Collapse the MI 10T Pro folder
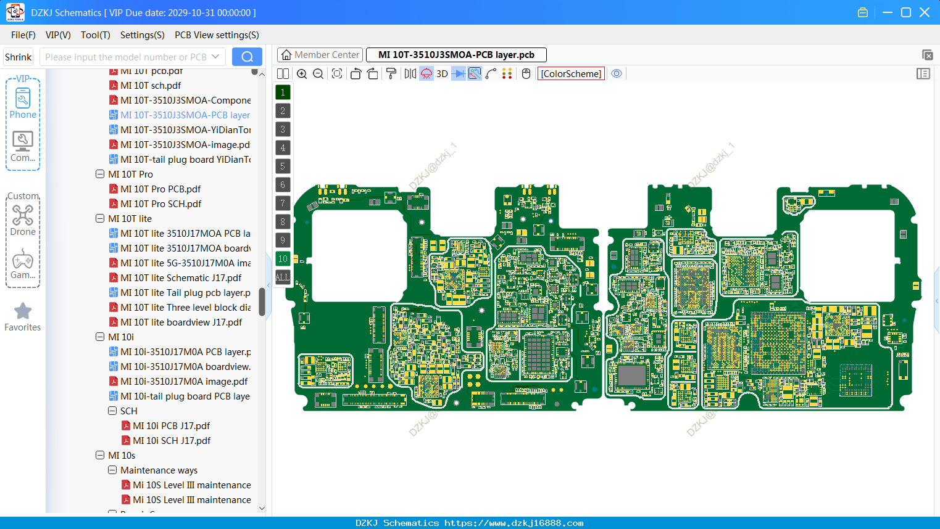The image size is (940, 529). click(x=100, y=174)
